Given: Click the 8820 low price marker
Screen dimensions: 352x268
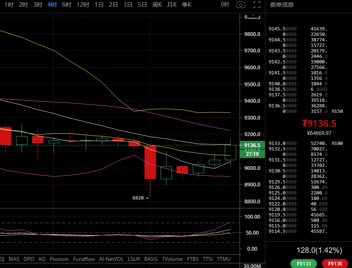Looking at the screenshot, I should (140, 197).
